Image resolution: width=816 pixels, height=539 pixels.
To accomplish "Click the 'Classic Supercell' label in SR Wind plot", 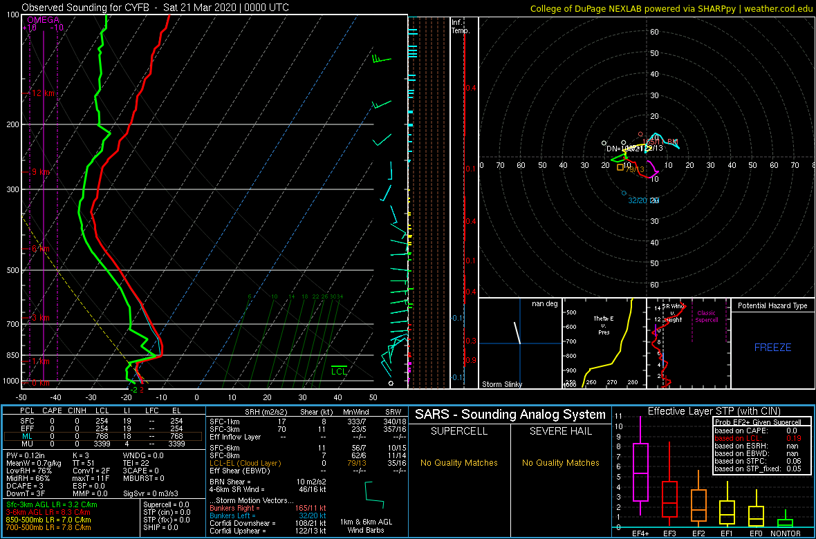I will [x=708, y=317].
